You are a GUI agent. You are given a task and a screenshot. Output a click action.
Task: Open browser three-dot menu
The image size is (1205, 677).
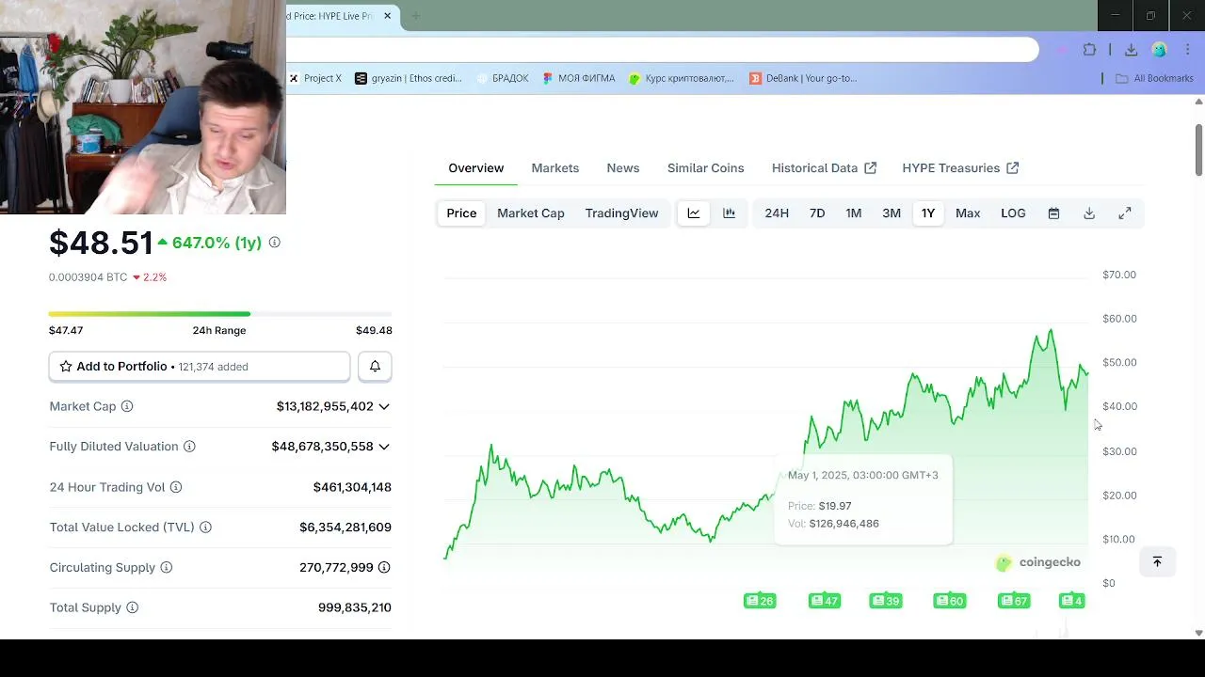click(x=1187, y=50)
